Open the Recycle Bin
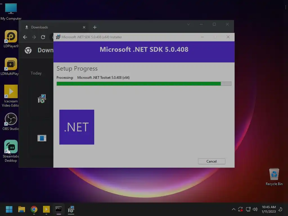Viewport: 288px width, 216px height. point(274,177)
